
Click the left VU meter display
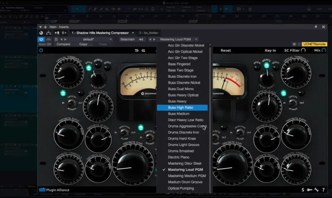click(x=138, y=82)
